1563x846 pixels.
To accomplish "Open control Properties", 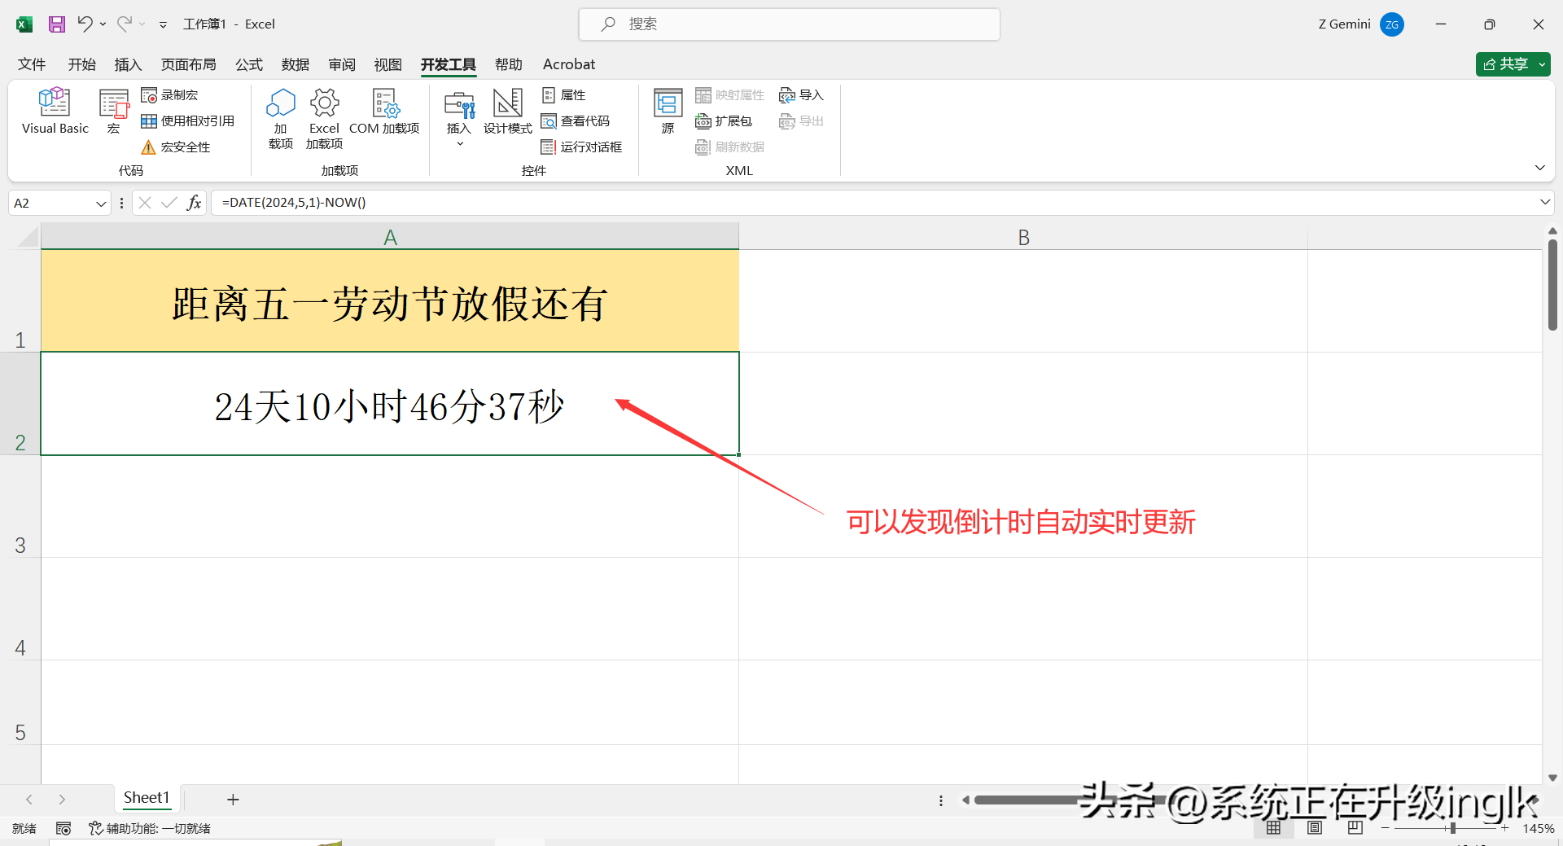I will [563, 95].
